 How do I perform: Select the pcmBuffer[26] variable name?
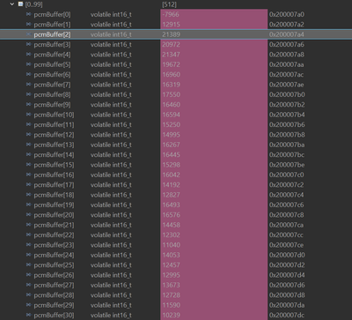point(54,275)
